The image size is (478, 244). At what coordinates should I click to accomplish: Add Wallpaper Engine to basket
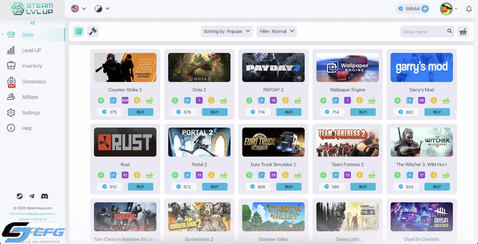tap(372, 101)
